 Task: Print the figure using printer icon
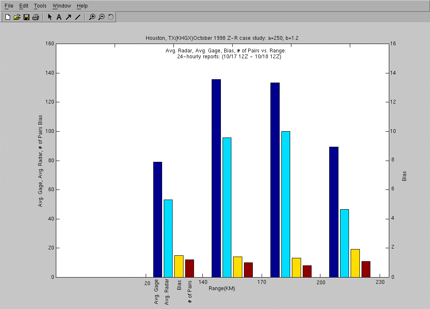pyautogui.click(x=36, y=17)
